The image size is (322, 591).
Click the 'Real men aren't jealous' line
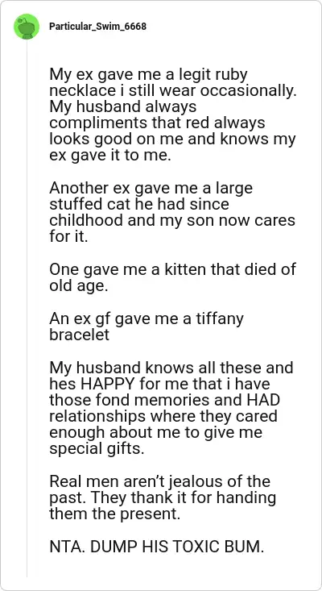click(x=160, y=482)
